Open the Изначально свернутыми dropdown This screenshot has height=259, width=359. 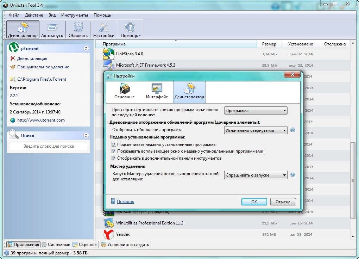(x=256, y=130)
